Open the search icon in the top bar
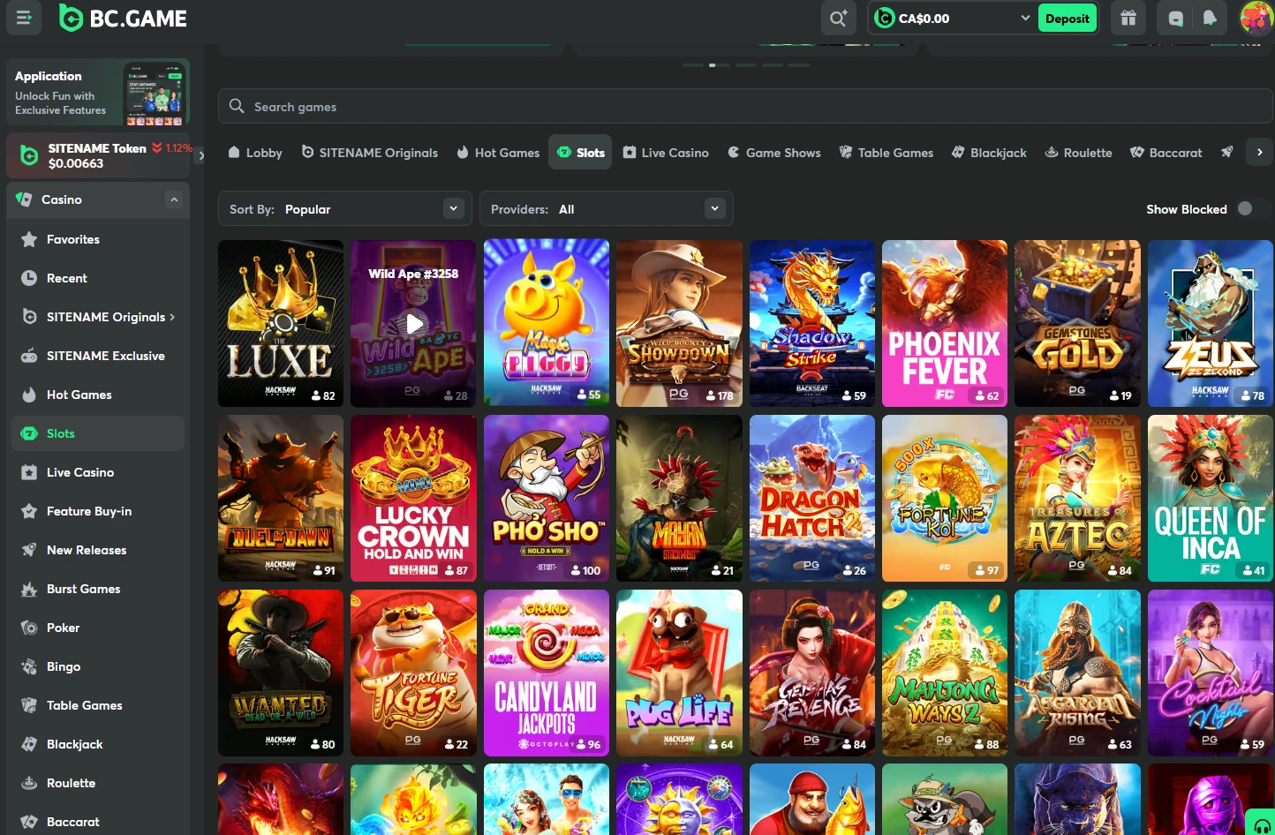 point(837,18)
